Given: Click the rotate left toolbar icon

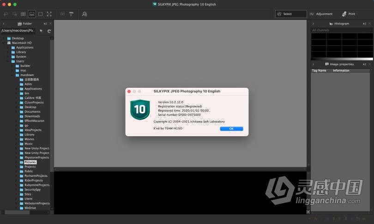Looking at the screenshot, I should [6, 14].
